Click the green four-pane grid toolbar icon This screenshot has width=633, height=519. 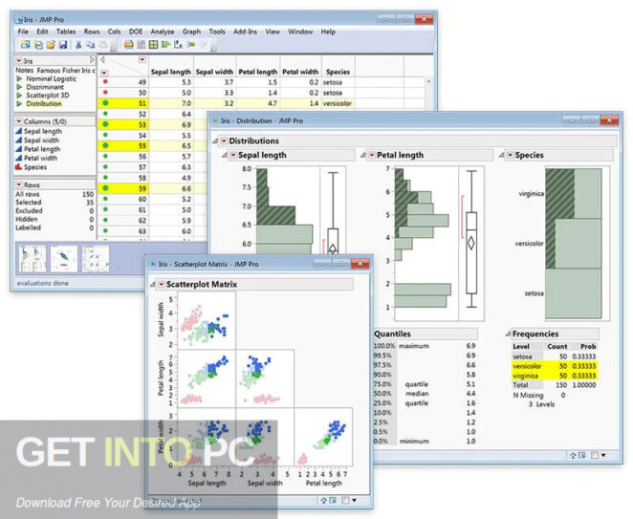[153, 44]
